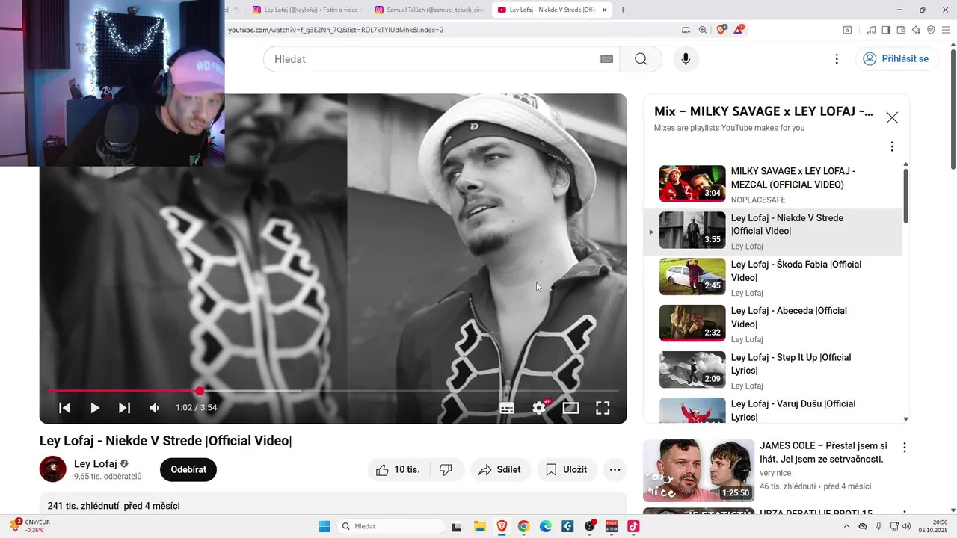
Task: Switch the player to theater mode
Action: [x=571, y=408]
